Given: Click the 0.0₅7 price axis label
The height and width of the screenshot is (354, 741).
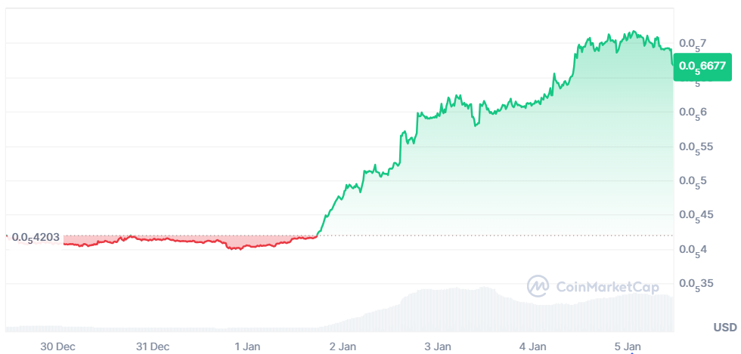Looking at the screenshot, I should click(693, 44).
